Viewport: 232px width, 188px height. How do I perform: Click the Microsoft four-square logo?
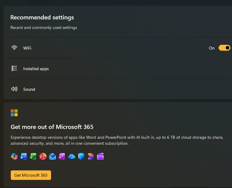[14, 113]
